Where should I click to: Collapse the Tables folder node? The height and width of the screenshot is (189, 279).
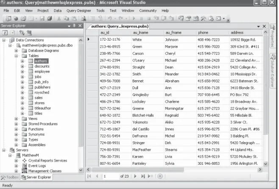[16, 56]
